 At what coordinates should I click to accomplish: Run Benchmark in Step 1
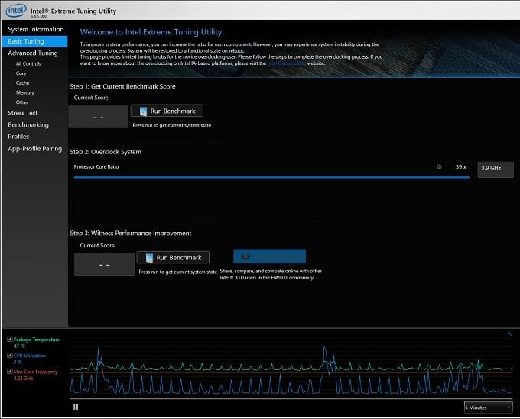pyautogui.click(x=167, y=111)
